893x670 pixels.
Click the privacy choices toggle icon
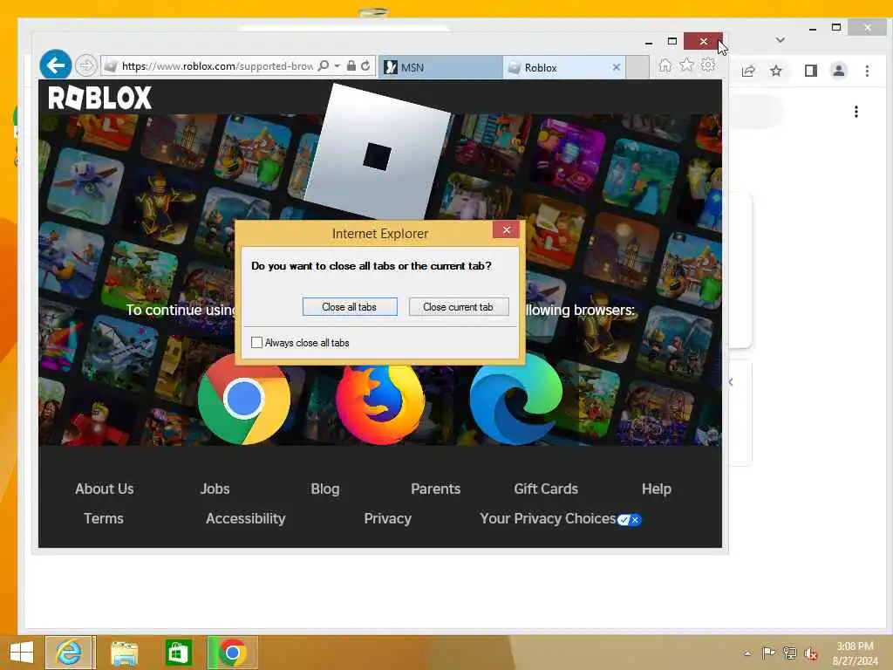[x=630, y=520]
